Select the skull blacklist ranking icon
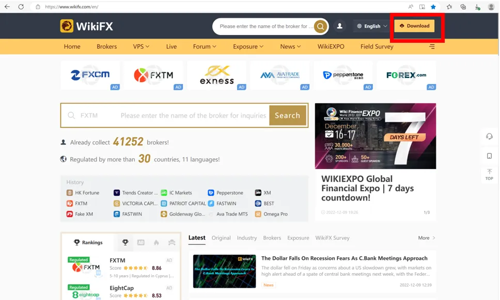 (x=172, y=242)
